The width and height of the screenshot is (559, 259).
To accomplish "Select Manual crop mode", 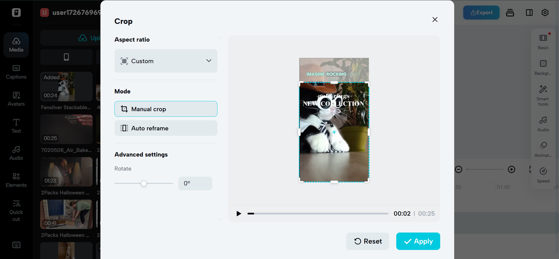I will (166, 109).
